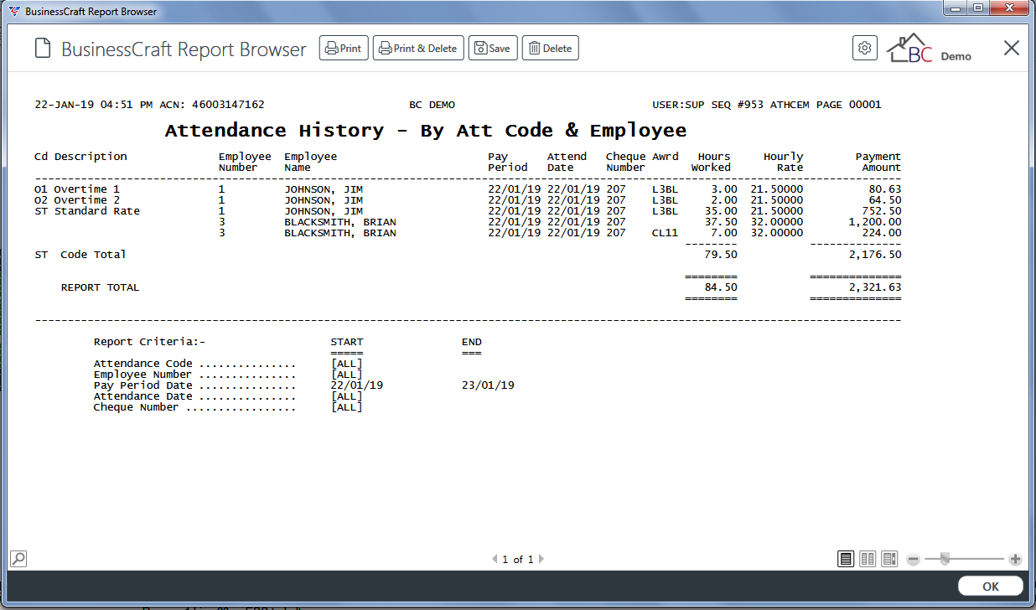Viewport: 1036px width, 610px height.
Task: Click the 'Cheque Number' criteria label
Action: point(137,407)
